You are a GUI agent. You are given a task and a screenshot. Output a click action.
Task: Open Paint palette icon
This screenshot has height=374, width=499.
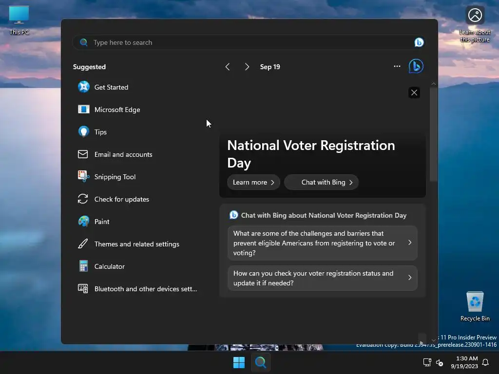(x=84, y=222)
